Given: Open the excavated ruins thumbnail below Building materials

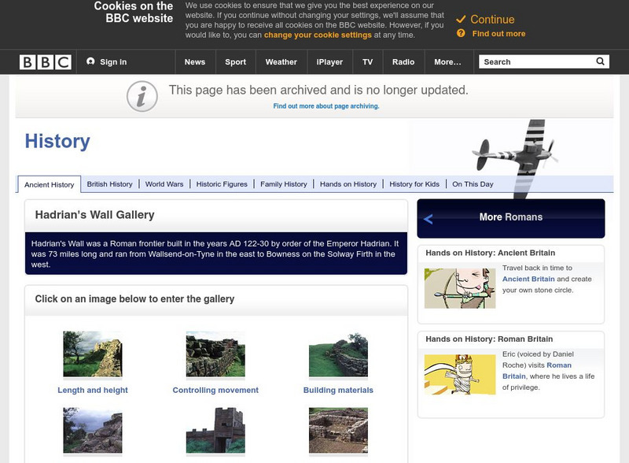Looking at the screenshot, I should (x=338, y=431).
